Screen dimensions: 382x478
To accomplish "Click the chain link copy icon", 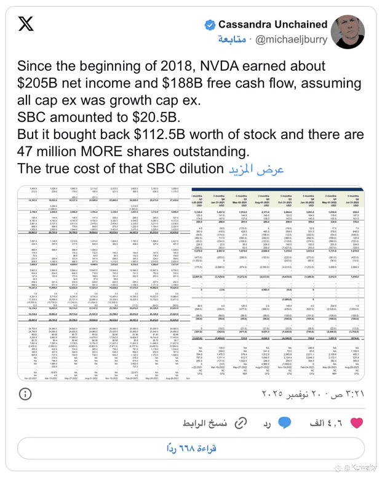I will pyautogui.click(x=242, y=424).
